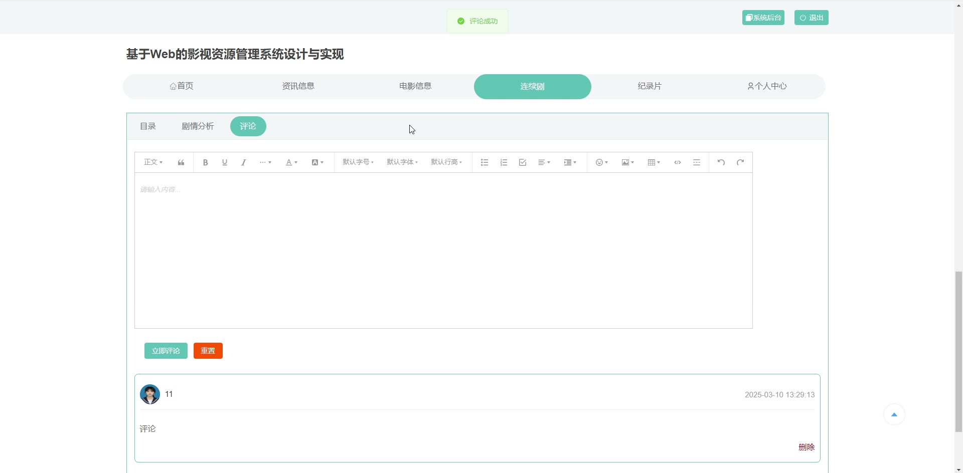Image resolution: width=963 pixels, height=473 pixels.
Task: Insert a to-do checkbox item
Action: [x=523, y=162]
